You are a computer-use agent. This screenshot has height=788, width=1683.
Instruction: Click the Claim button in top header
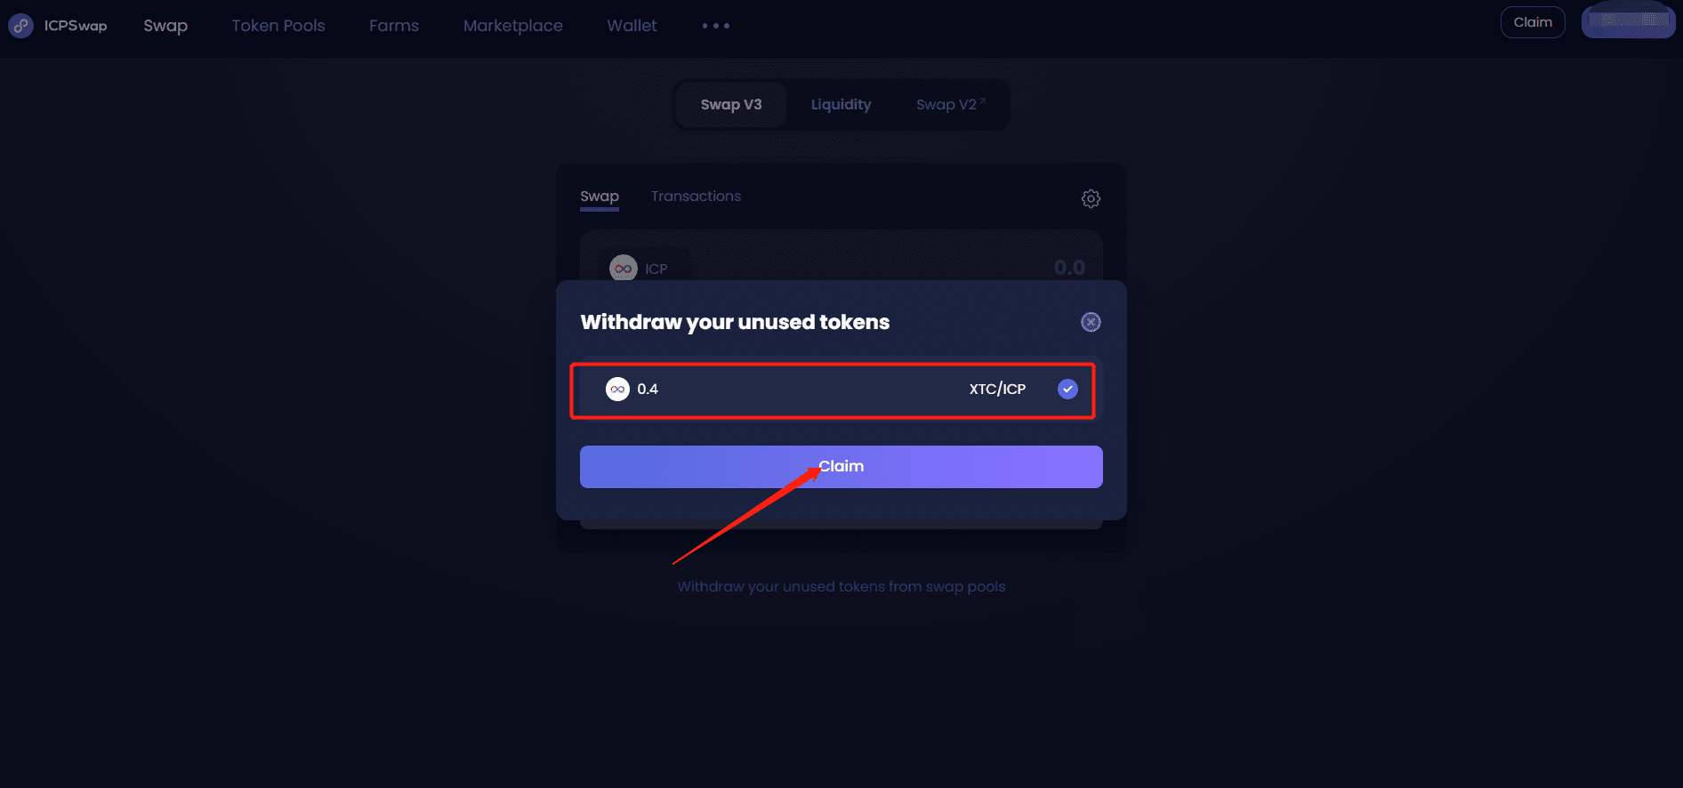pos(1533,22)
